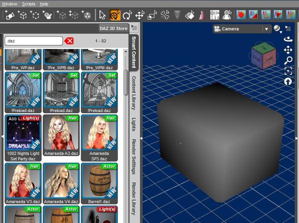Screen dimensions: 299x223
Task: Click the create-new cube primitive icon
Action: coord(86,15)
